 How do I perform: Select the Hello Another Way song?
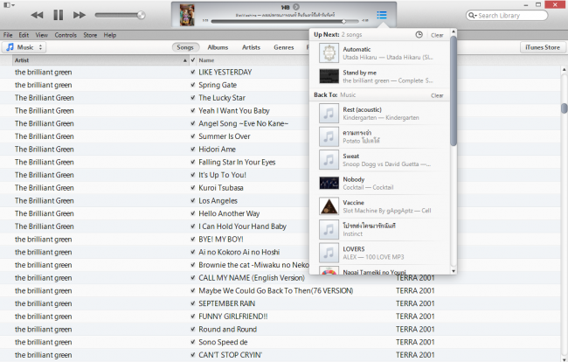coord(229,213)
